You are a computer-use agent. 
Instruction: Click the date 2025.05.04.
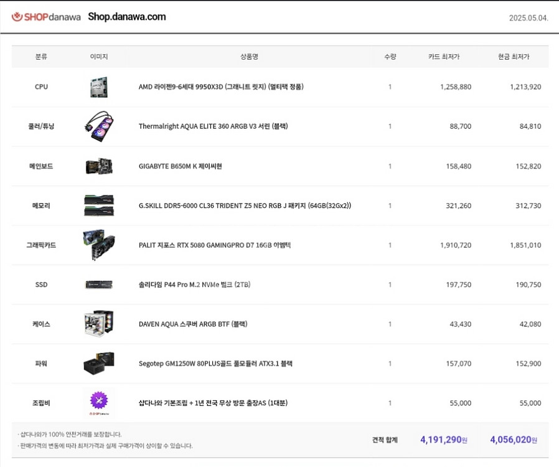click(x=528, y=18)
